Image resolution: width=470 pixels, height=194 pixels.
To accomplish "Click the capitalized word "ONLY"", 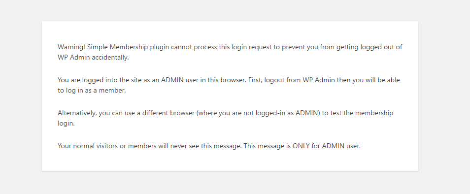I will (301, 146).
